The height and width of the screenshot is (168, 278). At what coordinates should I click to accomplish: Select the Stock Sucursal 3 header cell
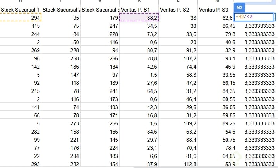(100, 9)
